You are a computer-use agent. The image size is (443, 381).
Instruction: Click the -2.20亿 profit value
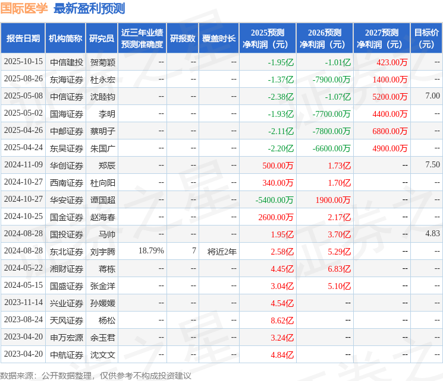[281, 148]
